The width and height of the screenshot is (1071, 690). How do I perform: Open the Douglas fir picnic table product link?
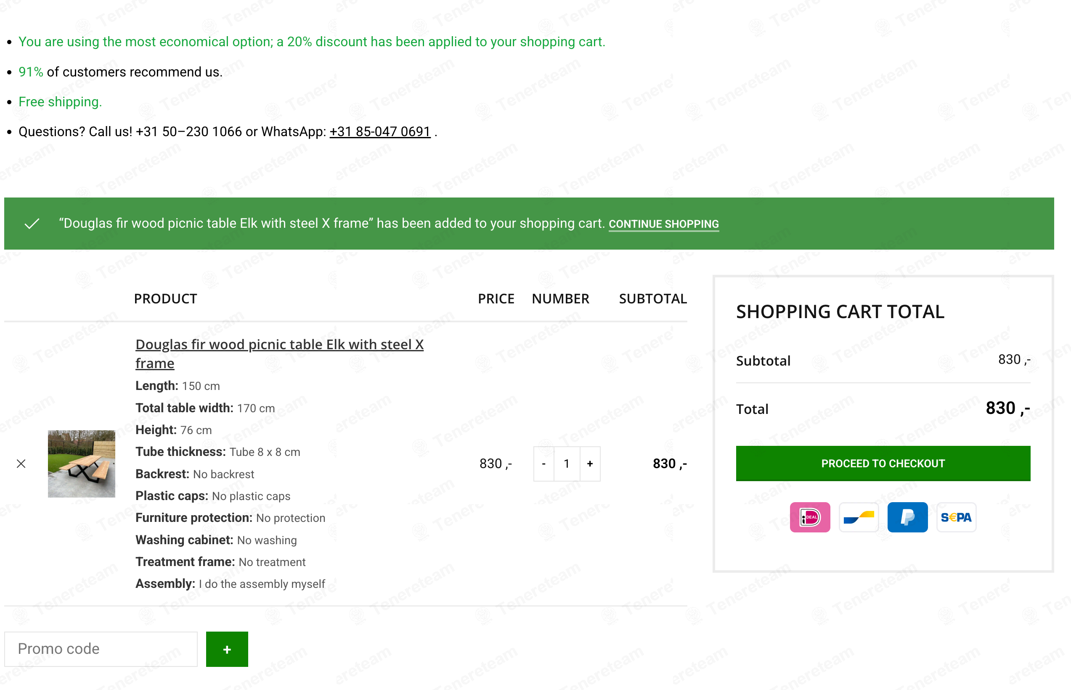point(279,353)
